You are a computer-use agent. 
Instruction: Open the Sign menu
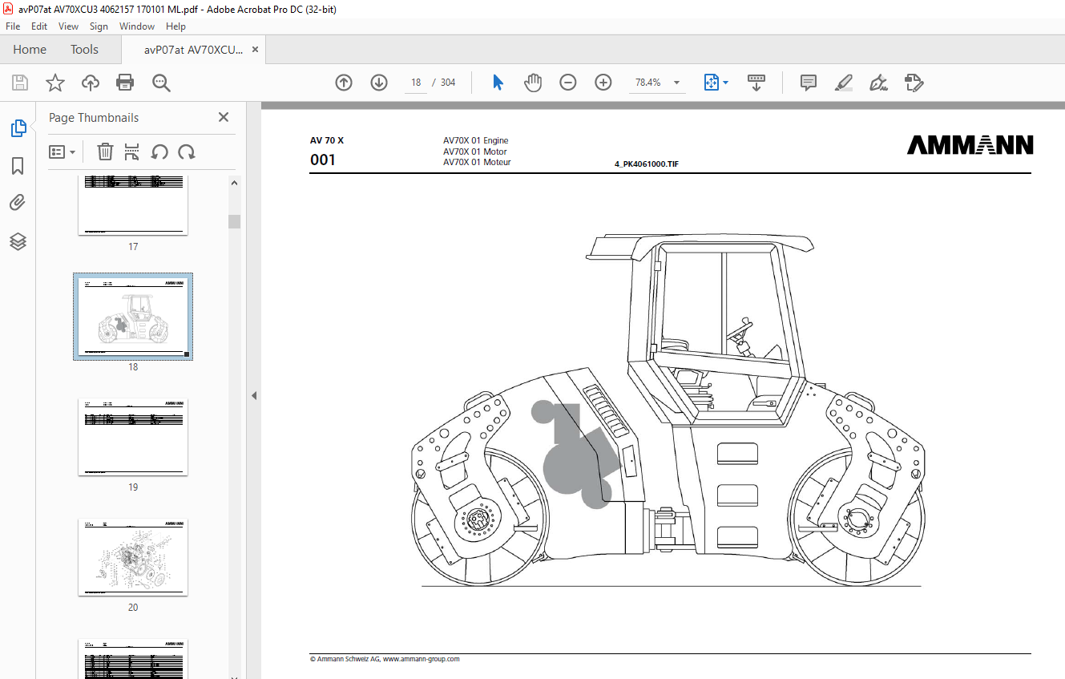point(99,26)
